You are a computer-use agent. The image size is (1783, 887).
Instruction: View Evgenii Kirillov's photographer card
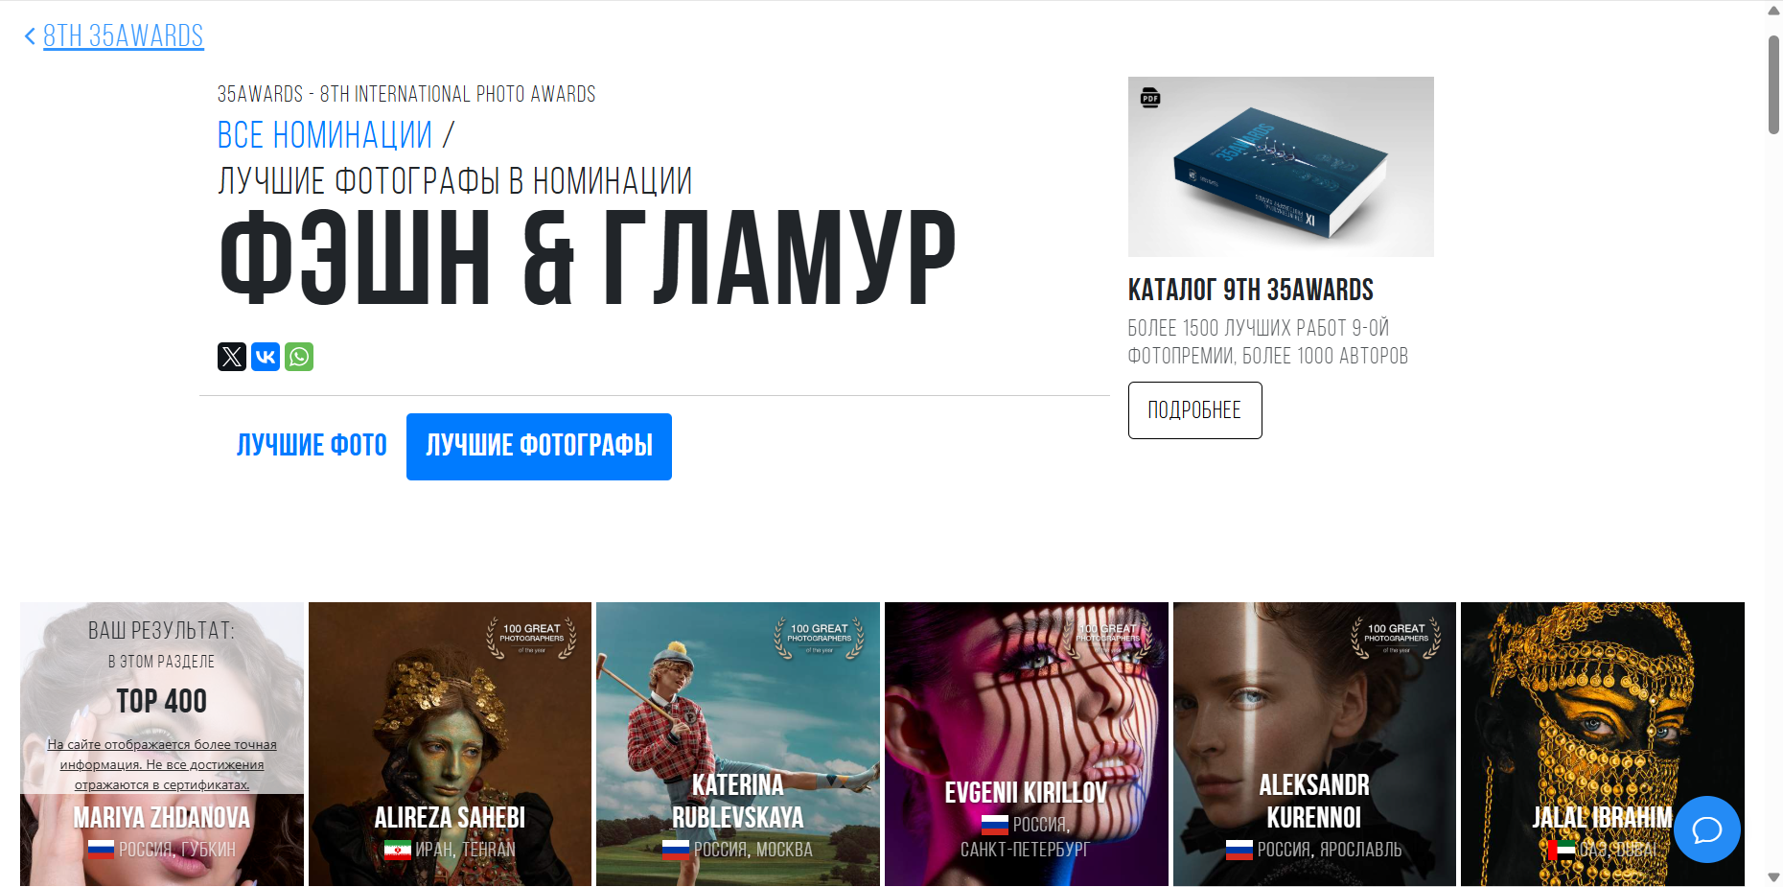click(1027, 744)
